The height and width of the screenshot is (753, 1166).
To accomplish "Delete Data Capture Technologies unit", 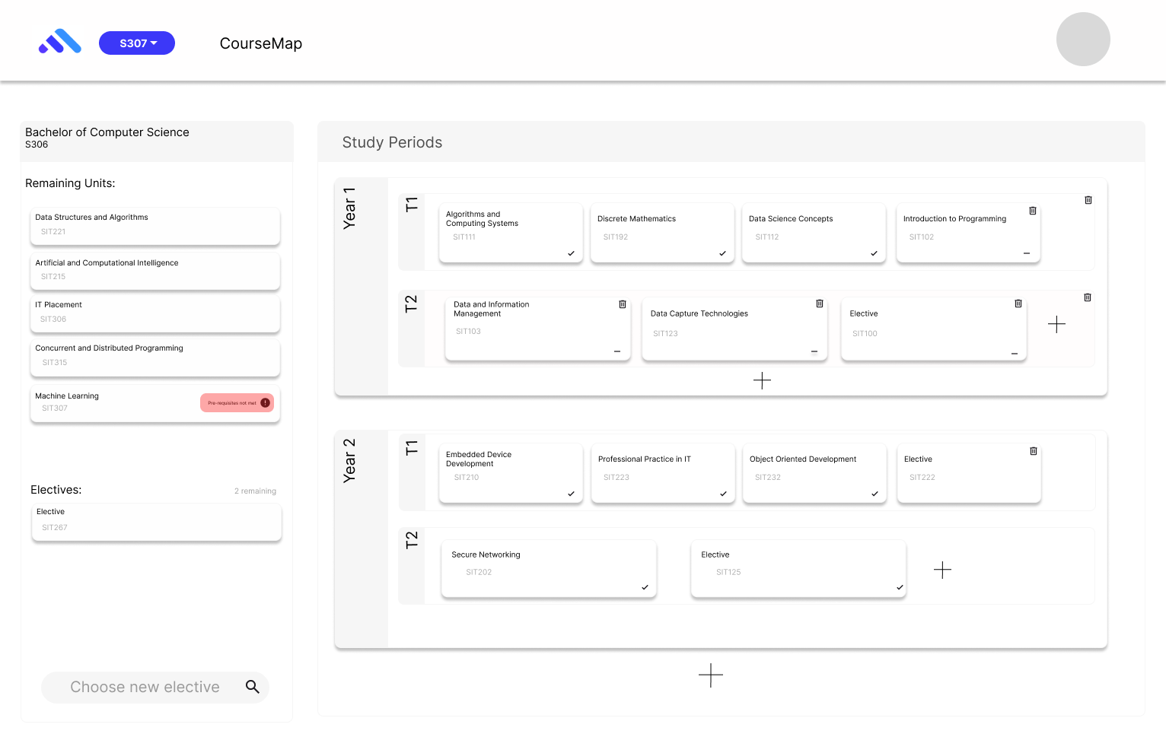I will (819, 303).
